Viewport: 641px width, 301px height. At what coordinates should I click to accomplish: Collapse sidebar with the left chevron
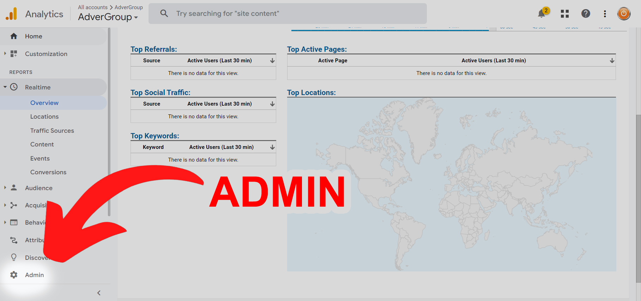point(99,293)
